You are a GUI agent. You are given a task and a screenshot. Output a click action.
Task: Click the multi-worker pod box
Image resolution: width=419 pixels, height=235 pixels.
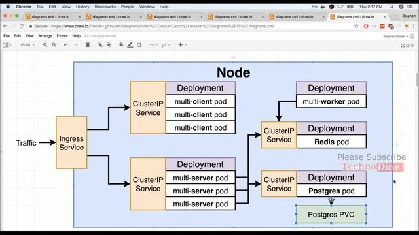(x=331, y=102)
